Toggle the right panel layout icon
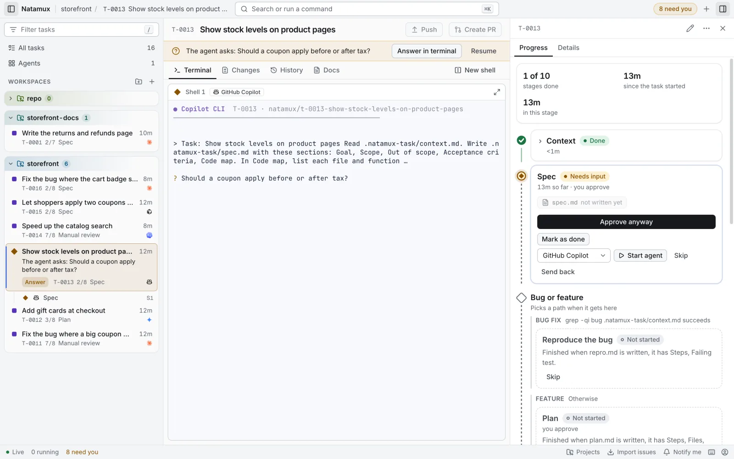Screen dimensions: 734x459 tap(723, 9)
